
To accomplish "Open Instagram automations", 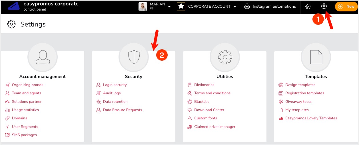I will [x=274, y=6].
